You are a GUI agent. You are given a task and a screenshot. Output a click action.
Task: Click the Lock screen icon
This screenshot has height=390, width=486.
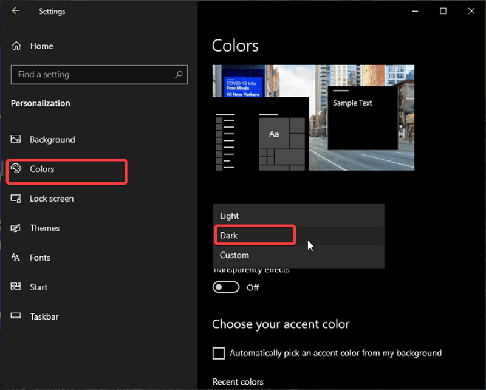[x=16, y=199]
